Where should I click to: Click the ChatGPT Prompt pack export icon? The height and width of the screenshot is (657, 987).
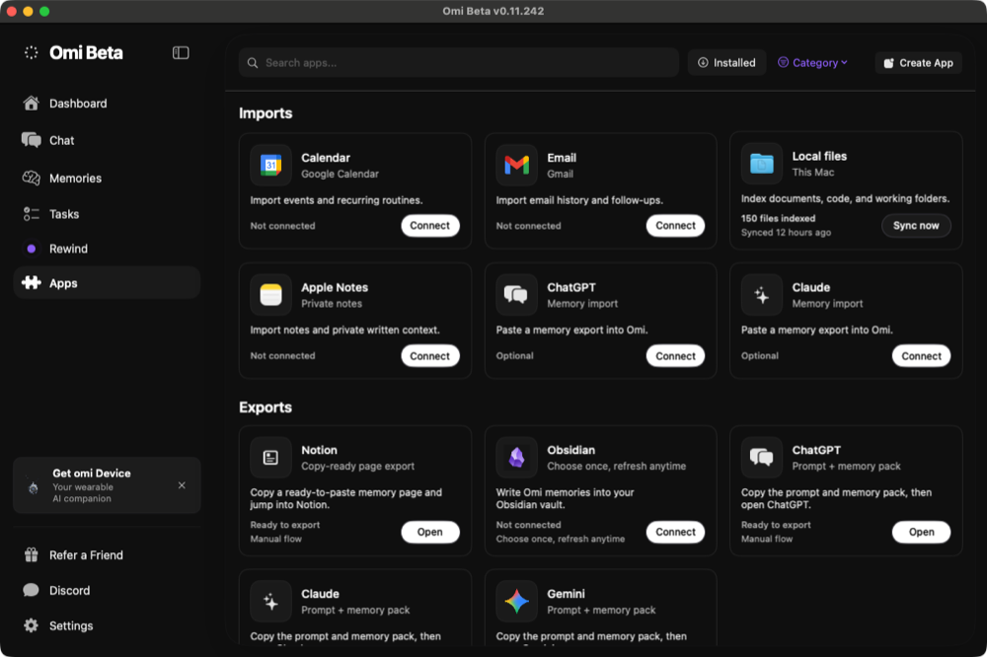point(762,458)
